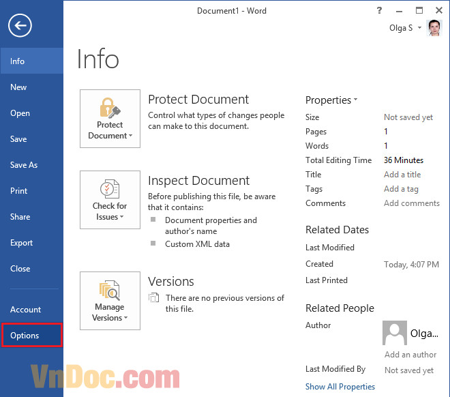Screen dimensions: 450x397
Task: Click the Word Help question mark icon
Action: click(x=380, y=11)
